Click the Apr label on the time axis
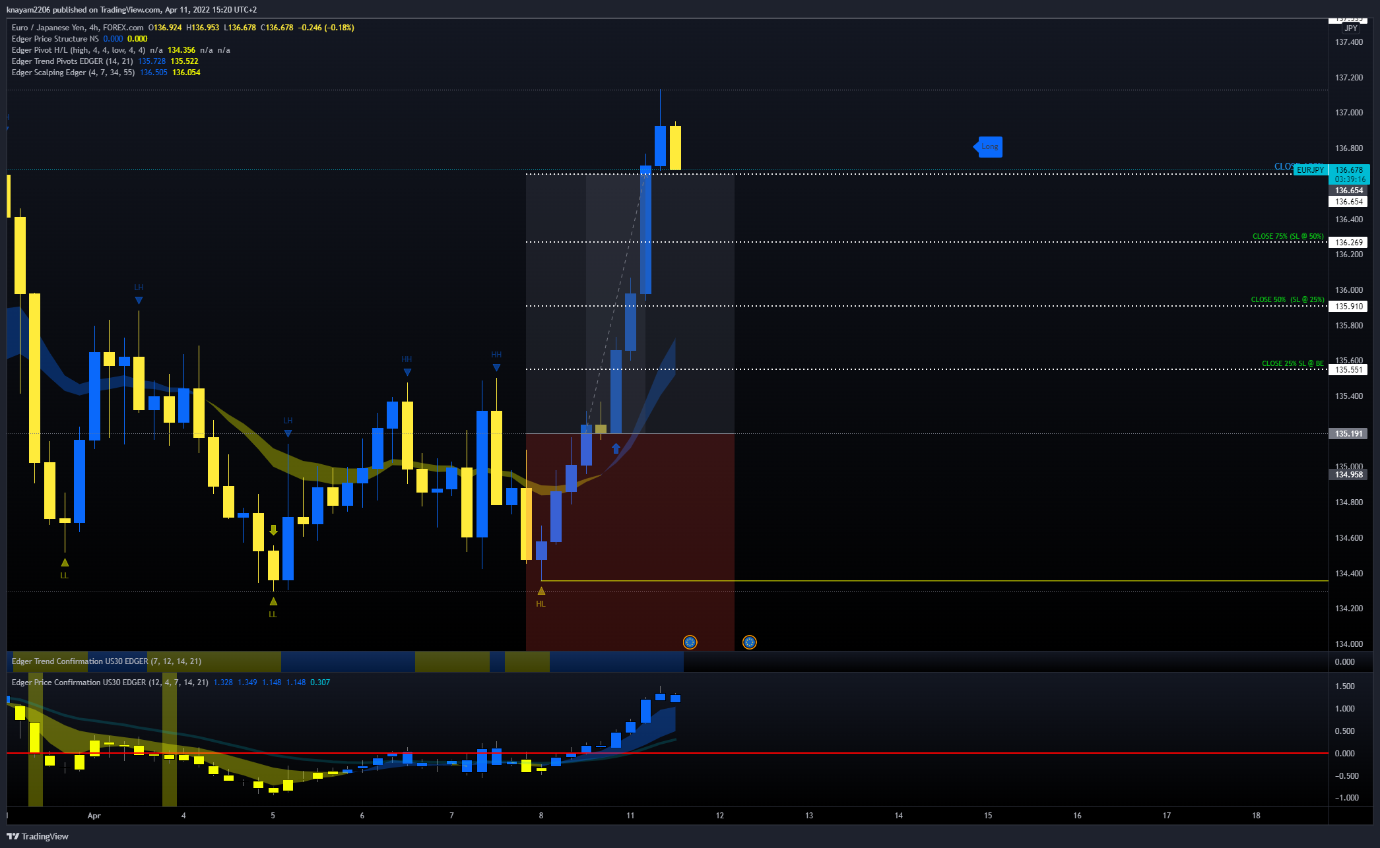This screenshot has width=1380, height=848. pos(94,816)
